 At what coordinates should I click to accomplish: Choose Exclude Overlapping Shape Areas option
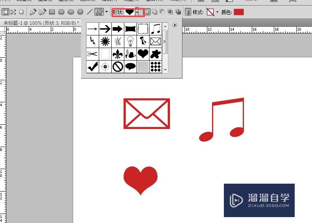(x=178, y=12)
